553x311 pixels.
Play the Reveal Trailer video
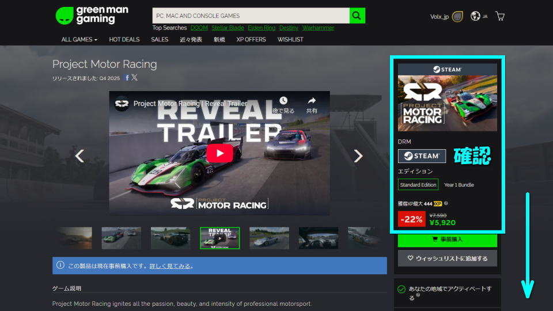(x=219, y=153)
